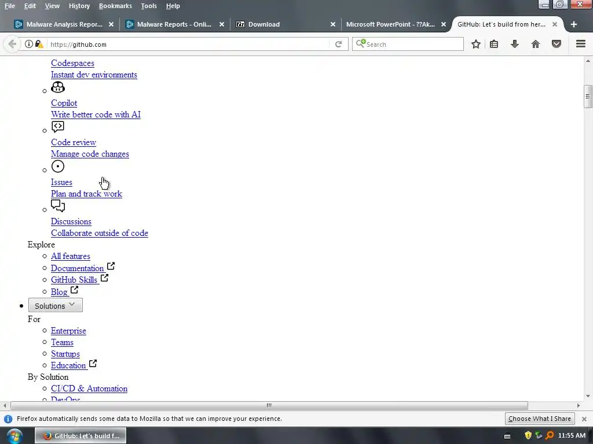Open the All features link
Screen dimensions: 593x444
pyautogui.click(x=70, y=256)
